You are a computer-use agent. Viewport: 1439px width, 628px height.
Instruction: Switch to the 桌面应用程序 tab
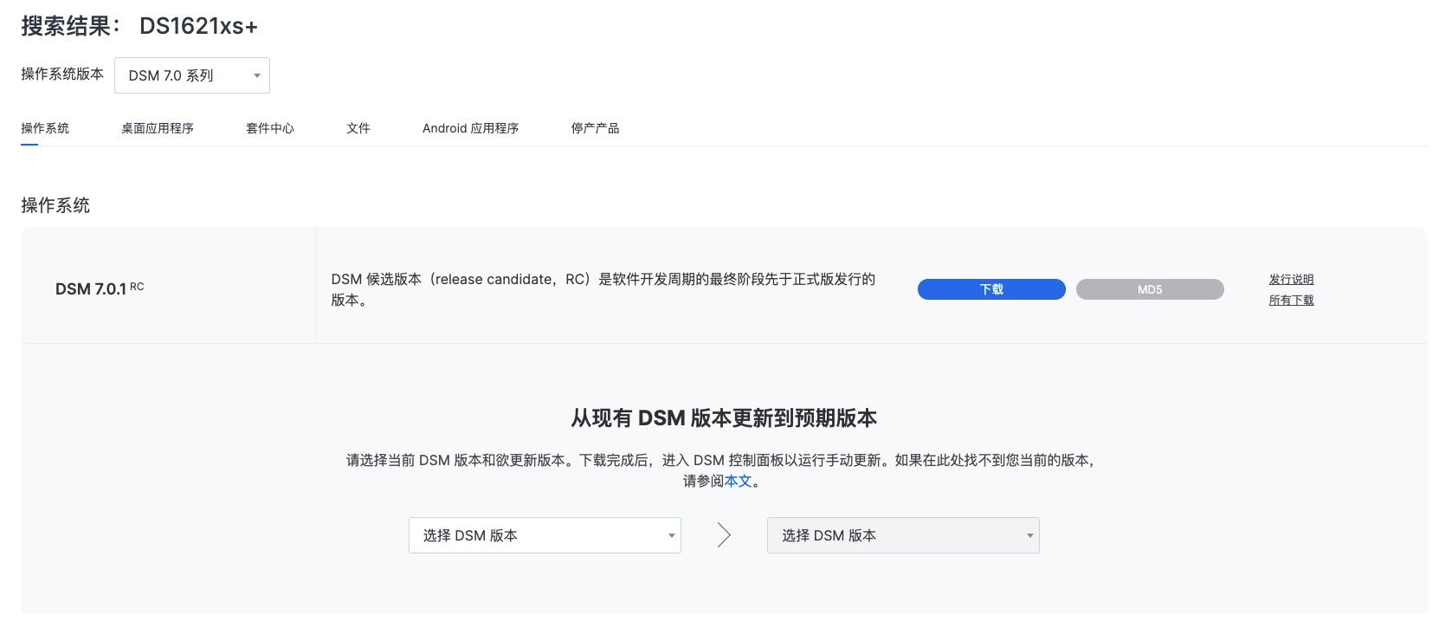(x=158, y=128)
